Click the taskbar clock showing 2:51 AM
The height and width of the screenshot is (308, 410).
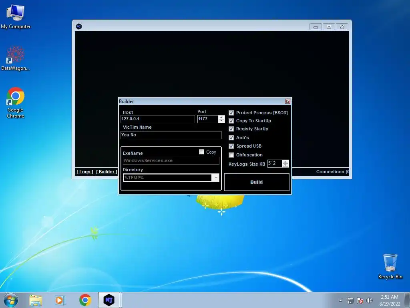tap(390, 300)
